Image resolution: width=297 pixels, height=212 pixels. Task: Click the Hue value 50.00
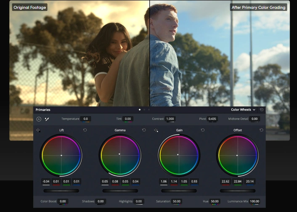click(x=215, y=201)
